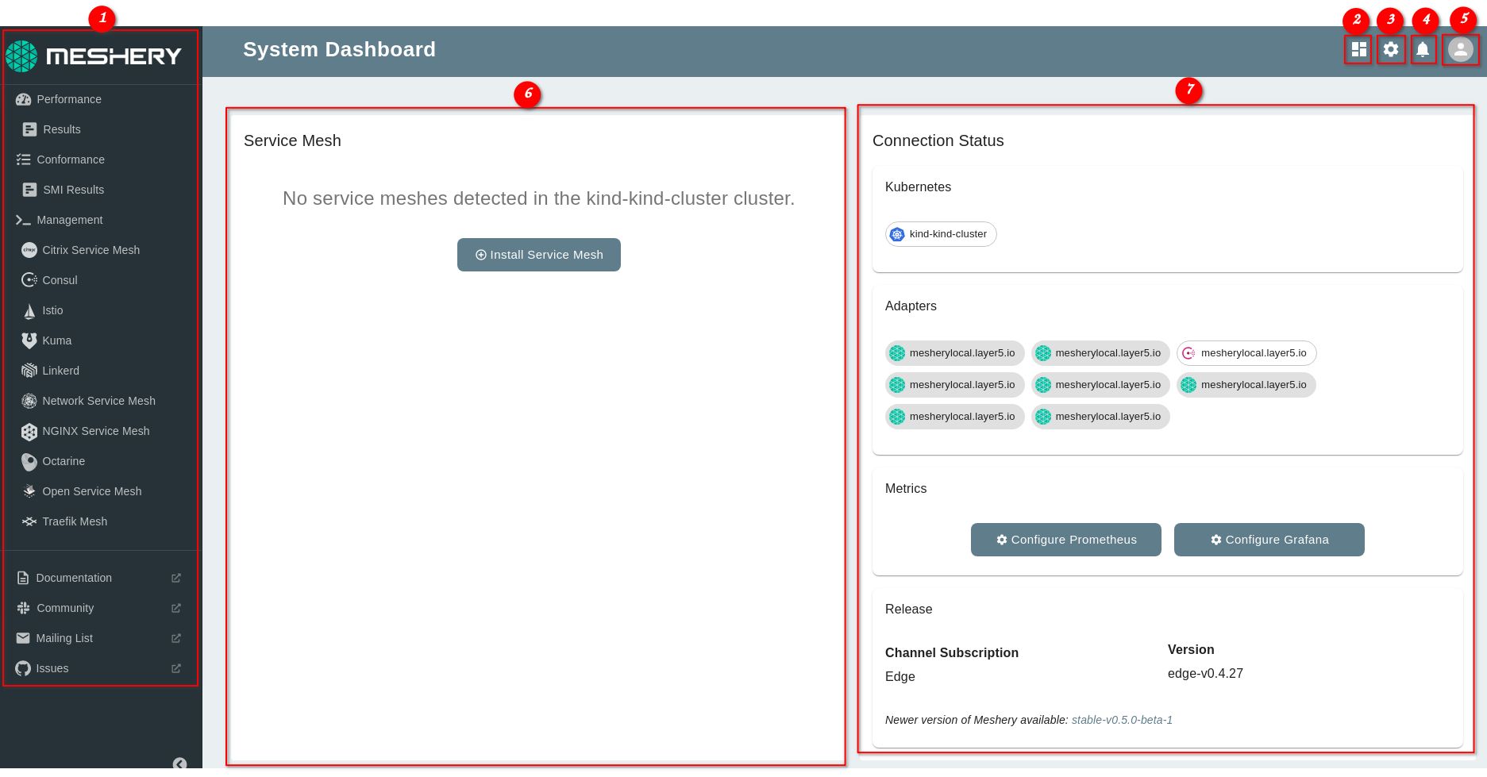
Task: Open settings via the gear icon
Action: coord(1390,49)
